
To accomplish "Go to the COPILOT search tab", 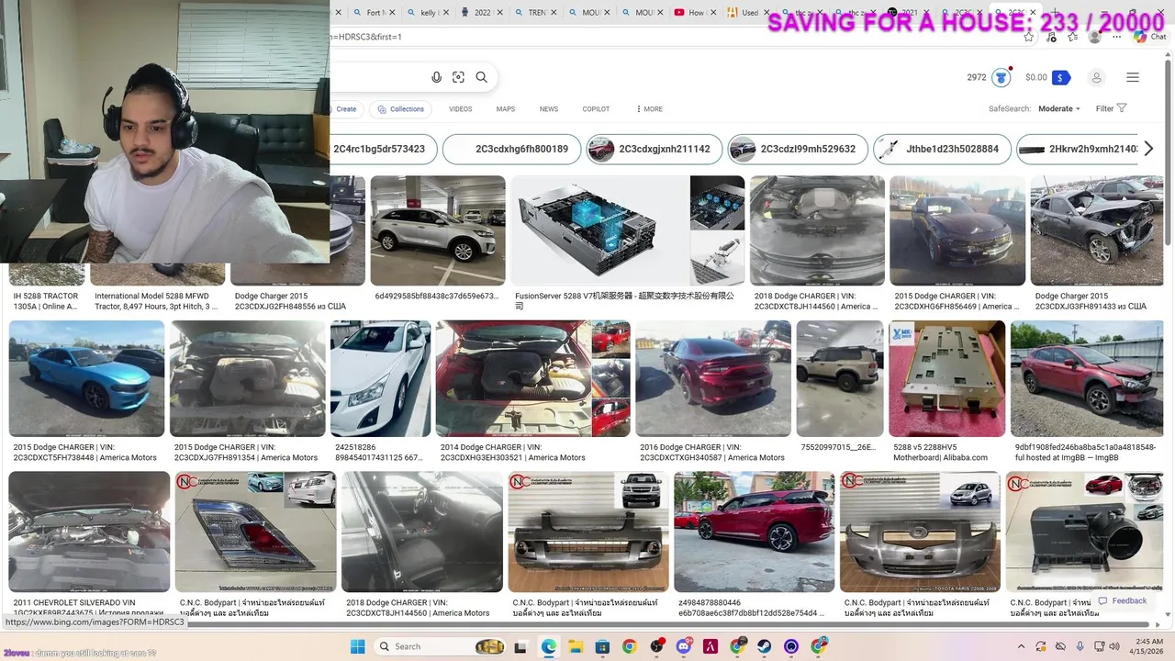I will [596, 109].
